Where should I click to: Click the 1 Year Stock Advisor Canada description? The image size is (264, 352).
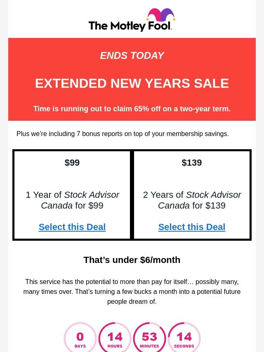point(72,200)
